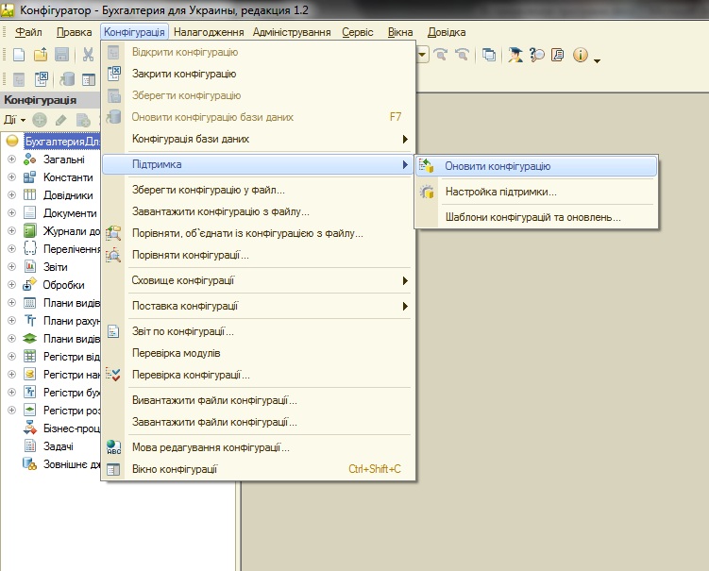
Task: Click the icon beside Порівняти конфігурації
Action: (x=113, y=255)
